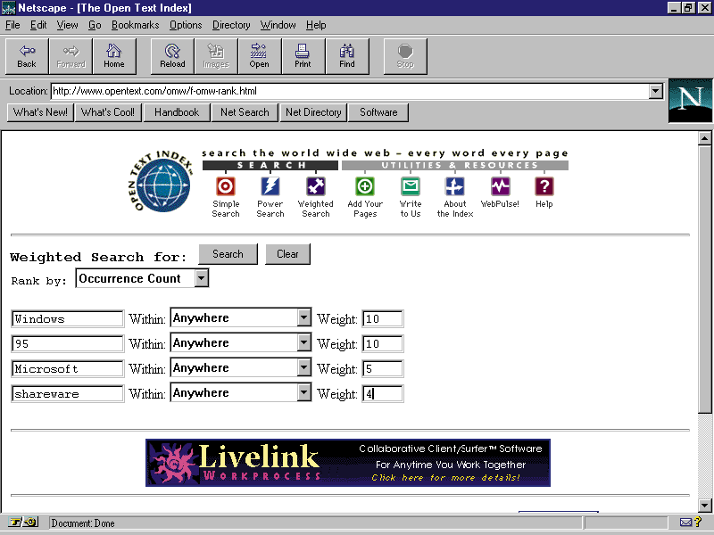
Task: Open the Edit menu
Action: [38, 25]
